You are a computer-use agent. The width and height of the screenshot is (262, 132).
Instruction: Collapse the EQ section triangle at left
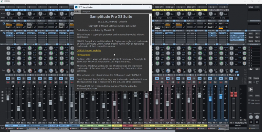tap(2, 44)
